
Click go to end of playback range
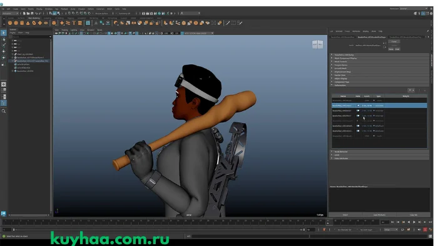click(x=430, y=222)
